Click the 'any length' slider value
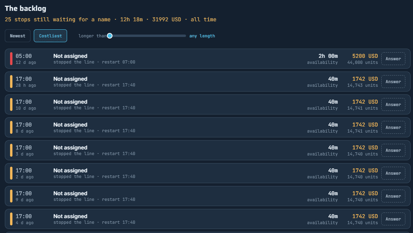413x233 pixels. pos(202,36)
